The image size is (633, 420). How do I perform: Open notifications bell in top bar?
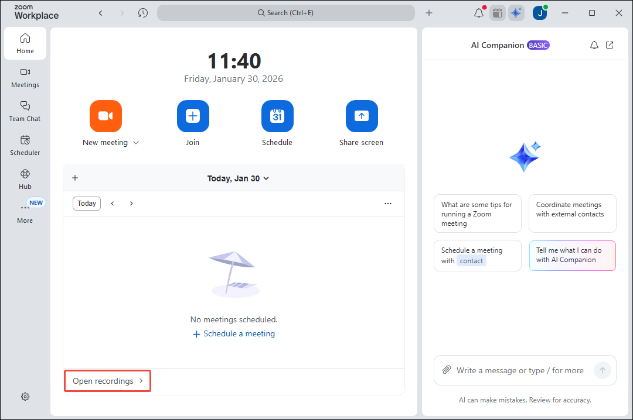pyautogui.click(x=479, y=13)
